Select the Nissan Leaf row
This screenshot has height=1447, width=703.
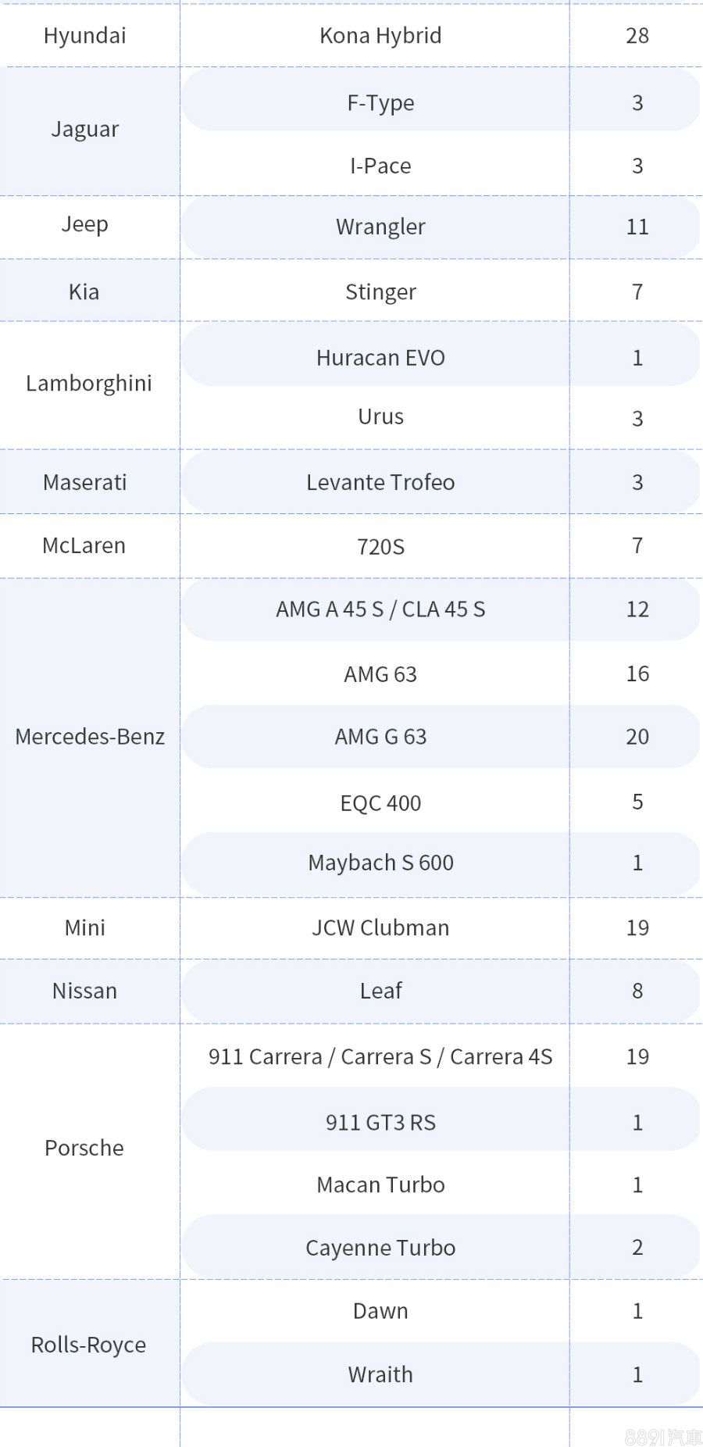pyautogui.click(x=441, y=991)
